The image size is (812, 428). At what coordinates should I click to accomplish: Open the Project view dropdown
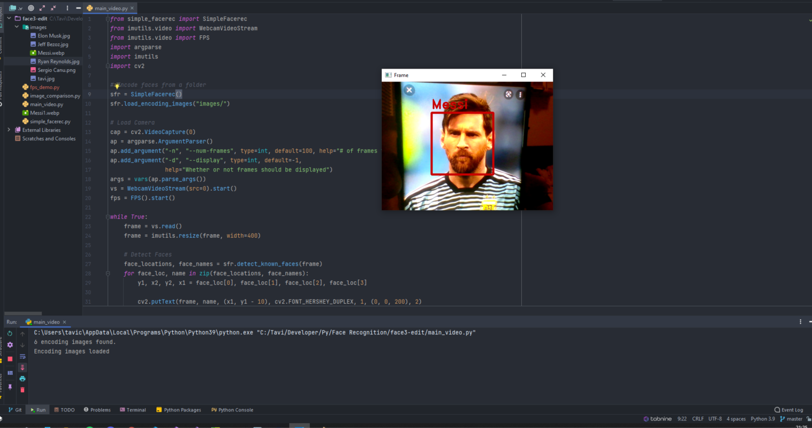15,8
